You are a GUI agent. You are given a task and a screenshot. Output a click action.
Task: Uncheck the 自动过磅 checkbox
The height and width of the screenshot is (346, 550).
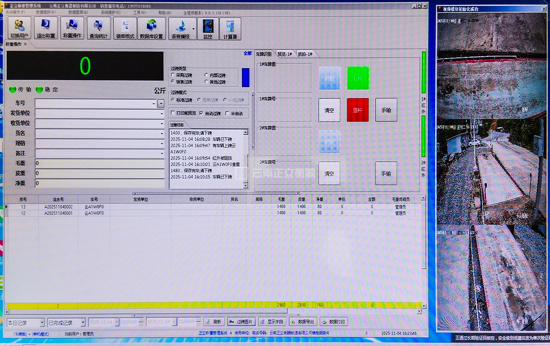[x=202, y=113]
